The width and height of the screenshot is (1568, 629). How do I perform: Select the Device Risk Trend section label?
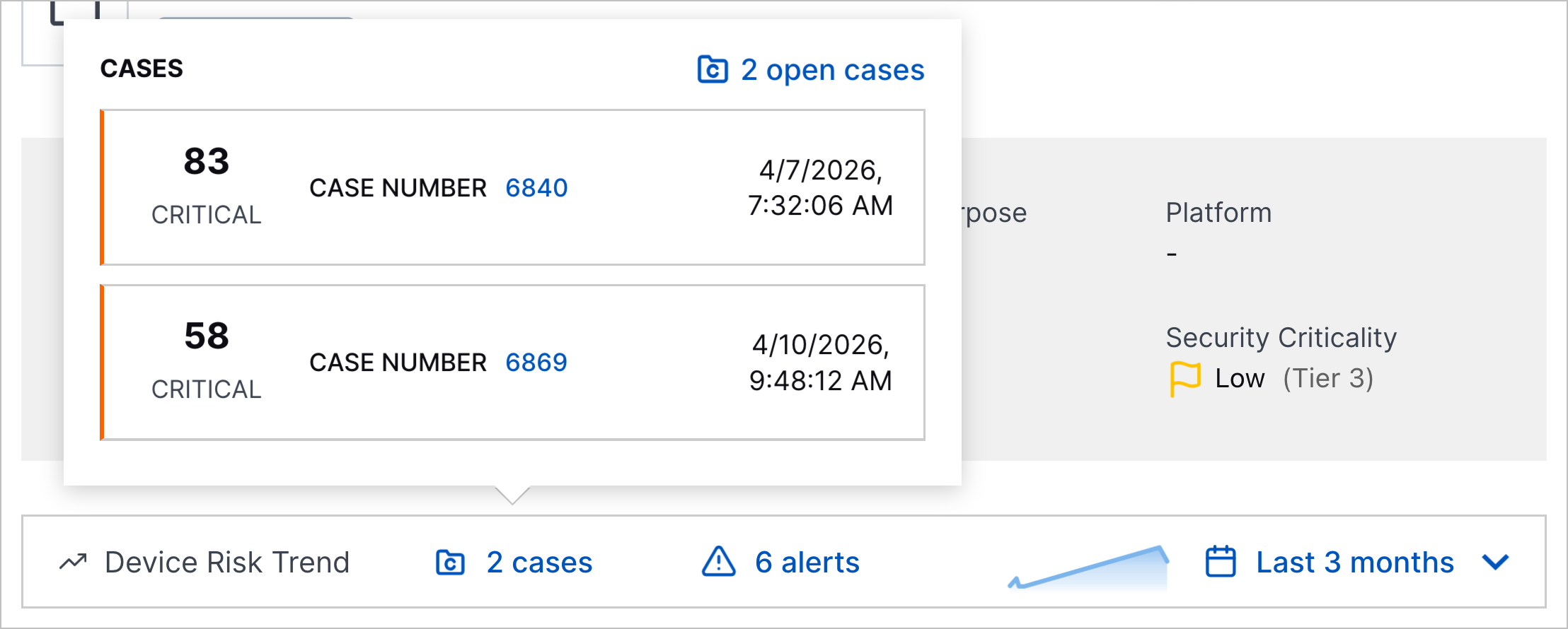coord(227,562)
